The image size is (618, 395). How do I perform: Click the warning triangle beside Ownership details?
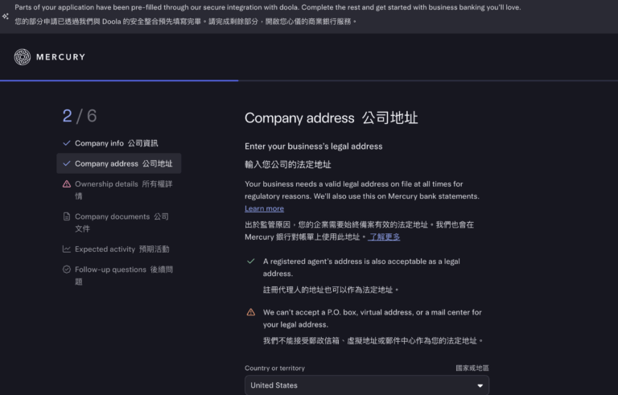click(67, 184)
